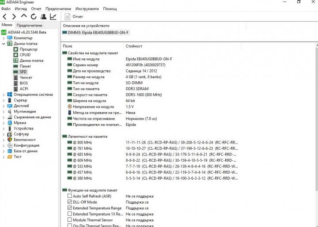Toggle the DLL-Off Mode checkbox
This screenshot has width=318, height=227.
click(70, 202)
